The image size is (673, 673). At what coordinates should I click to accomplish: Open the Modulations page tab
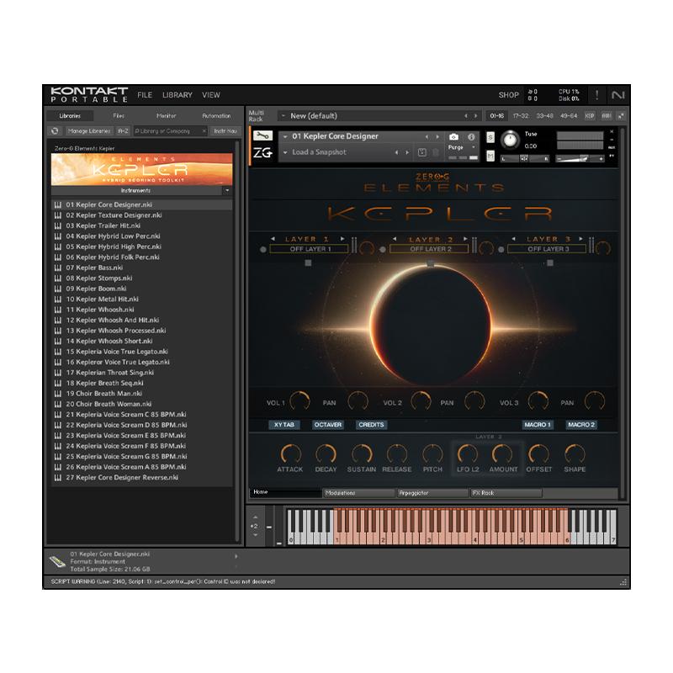pyautogui.click(x=358, y=493)
